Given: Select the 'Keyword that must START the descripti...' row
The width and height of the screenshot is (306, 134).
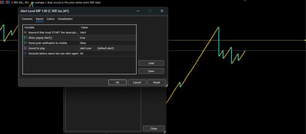Looking at the screenshot, I should pos(79,32).
